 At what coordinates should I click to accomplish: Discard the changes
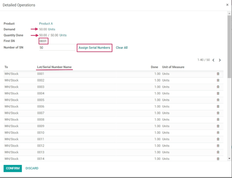tap(32, 168)
